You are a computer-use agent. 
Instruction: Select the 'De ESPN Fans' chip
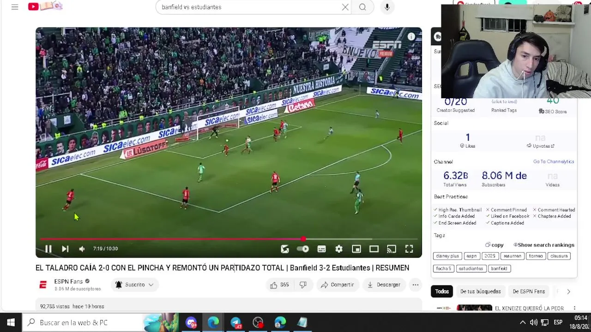529,291
